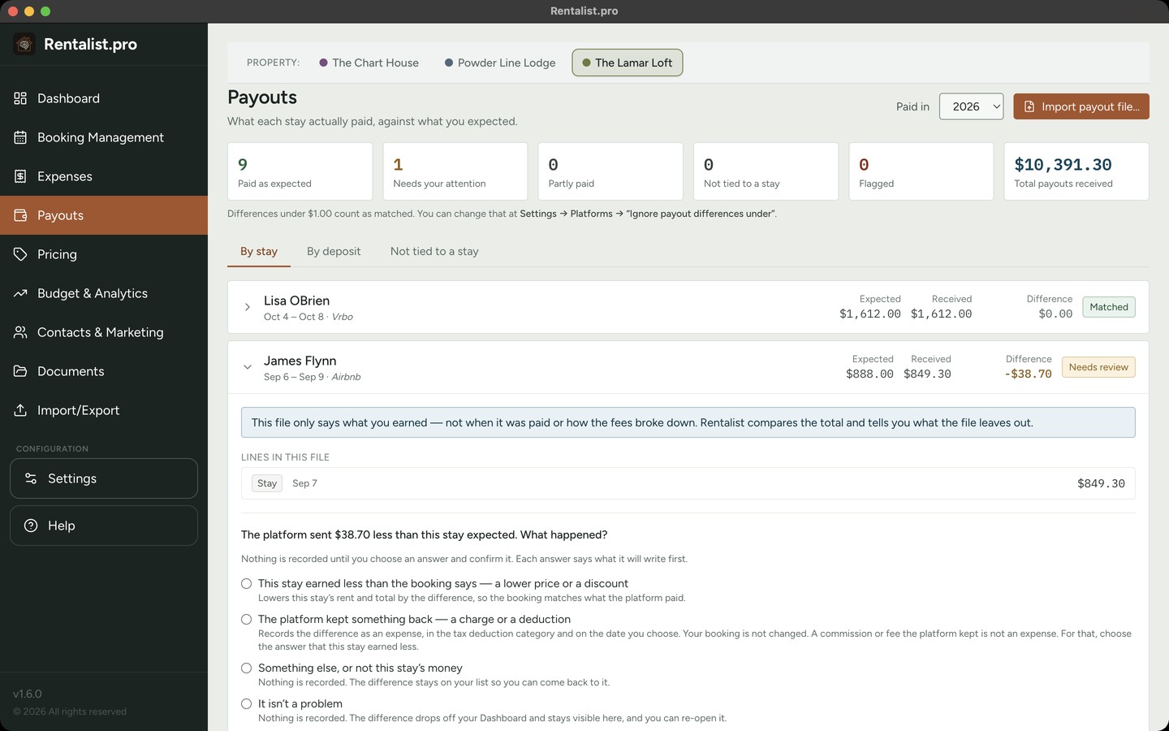Image resolution: width=1169 pixels, height=731 pixels.
Task: Click the Stay line dated Sep 7
Action: tap(688, 483)
